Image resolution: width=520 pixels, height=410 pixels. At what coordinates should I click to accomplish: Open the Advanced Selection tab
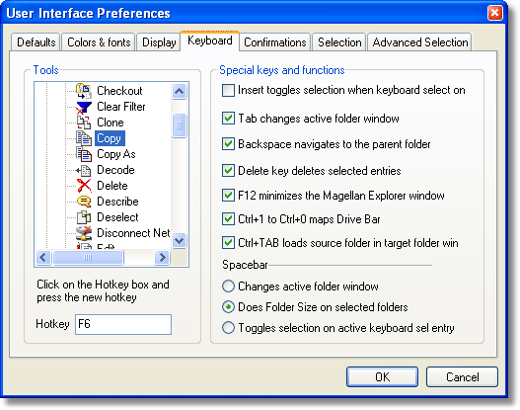pyautogui.click(x=419, y=42)
